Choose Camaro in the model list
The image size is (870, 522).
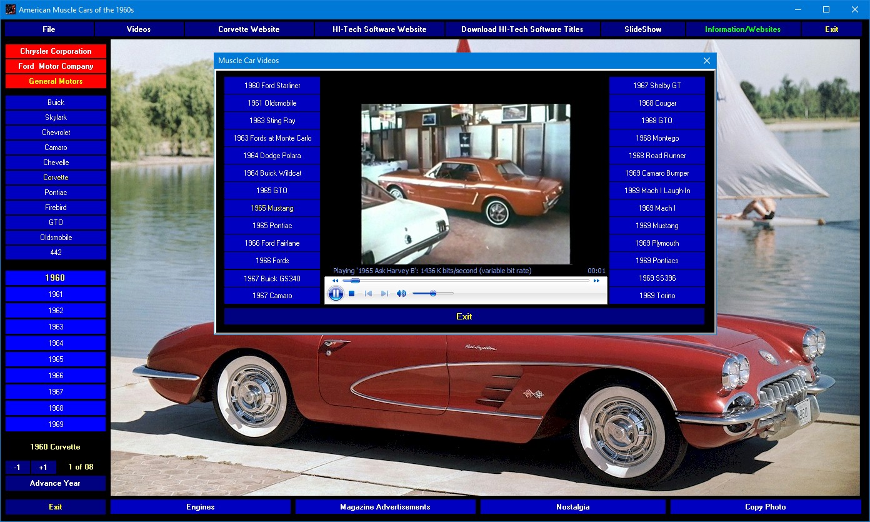click(56, 148)
